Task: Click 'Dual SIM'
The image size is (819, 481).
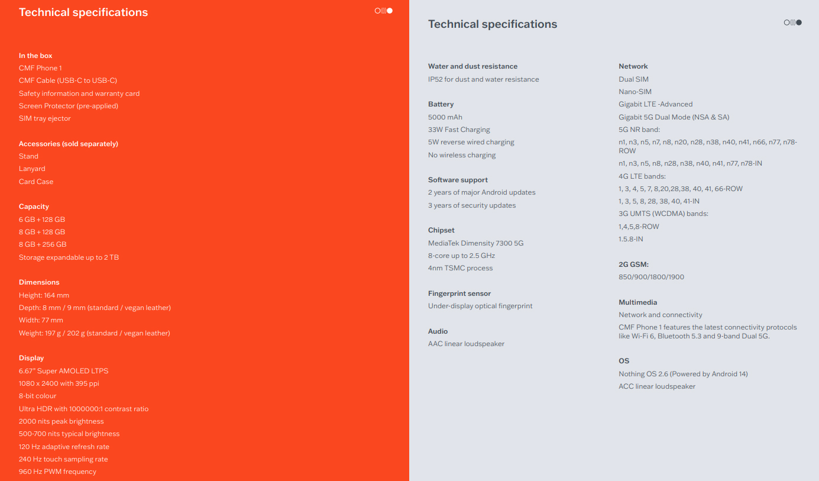Action: click(634, 79)
